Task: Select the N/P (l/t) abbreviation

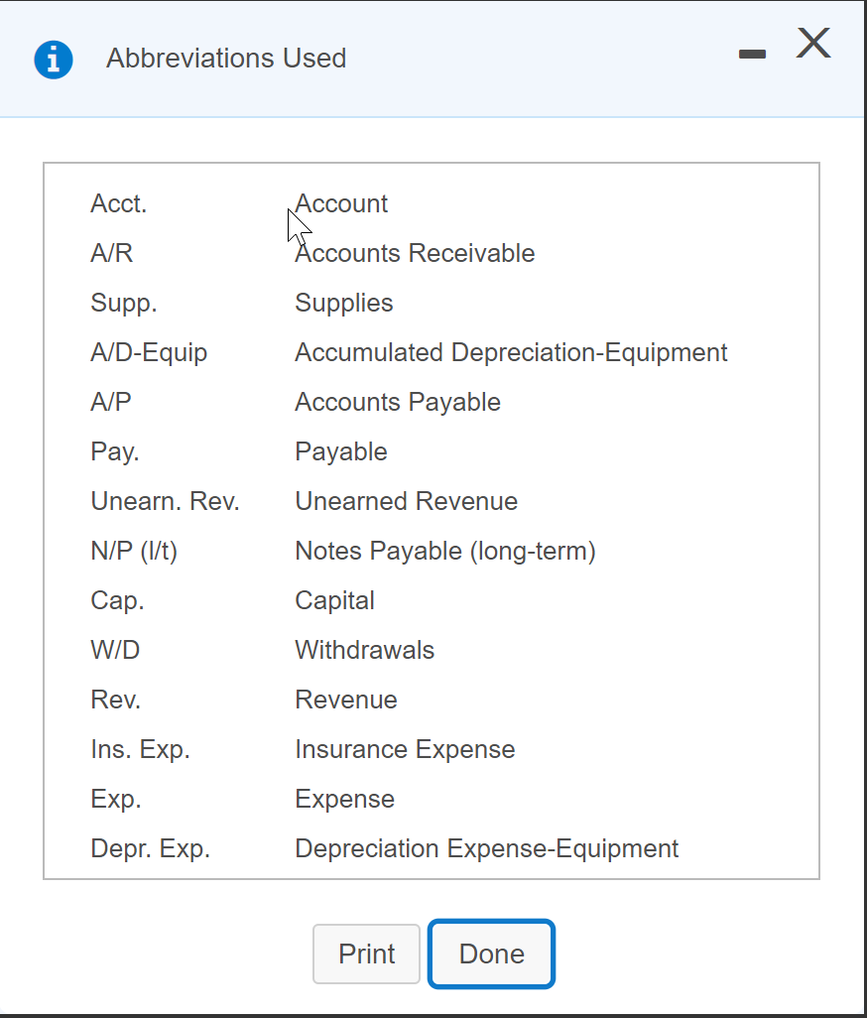Action: point(134,551)
